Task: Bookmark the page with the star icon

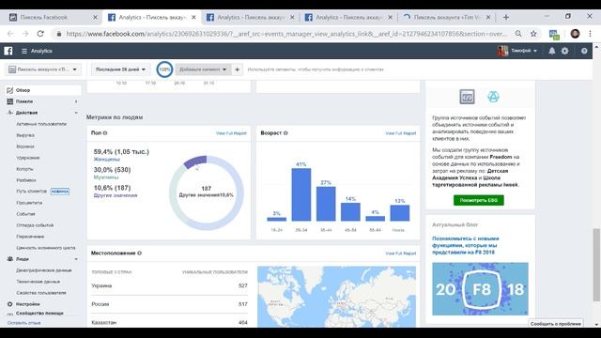Action: click(533, 34)
